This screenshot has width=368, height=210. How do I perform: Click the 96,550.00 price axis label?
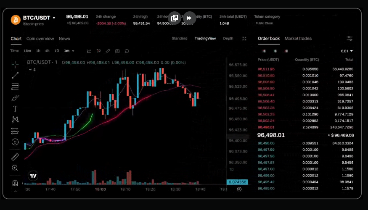click(x=238, y=76)
